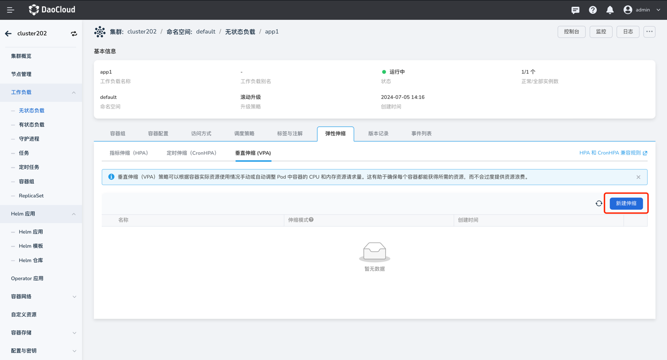Viewport: 667px width, 360px height.
Task: Open HPA 和 CronHPA 兼容规则 link
Action: click(x=613, y=153)
